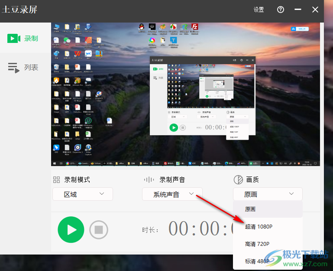
Task: Close the 土豆录屏 window
Action: 315,10
